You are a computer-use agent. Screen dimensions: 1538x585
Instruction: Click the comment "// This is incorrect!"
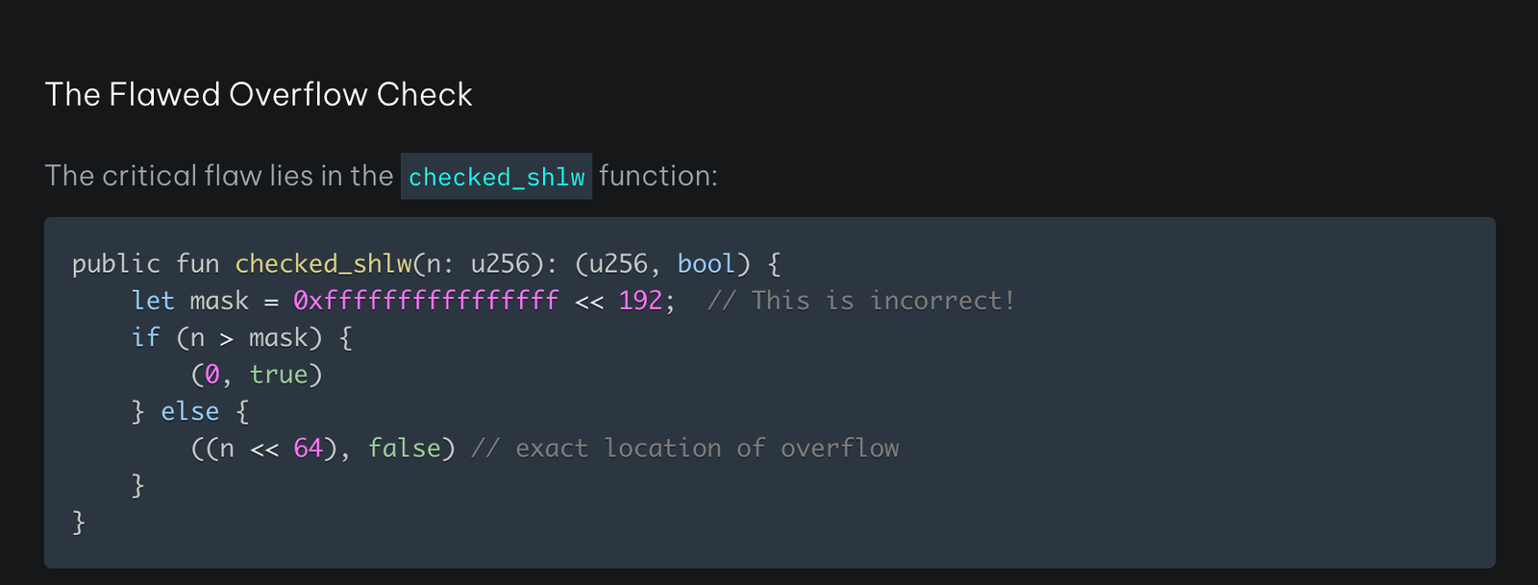click(x=860, y=301)
